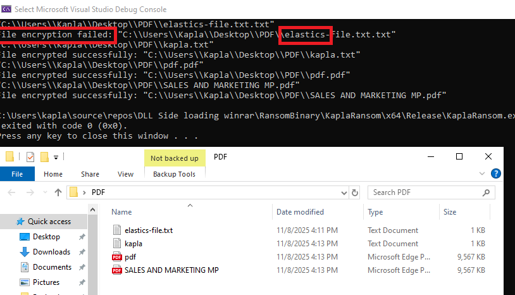Go up one folder level arrow
The width and height of the screenshot is (515, 295).
[58, 192]
